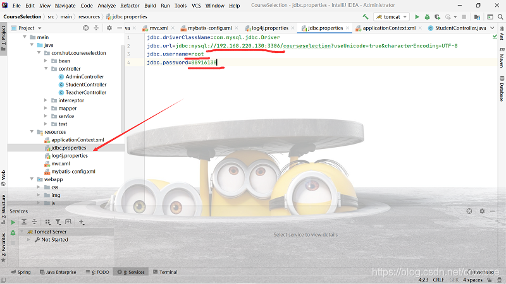Switch to log4j.properties editor tab
This screenshot has width=506, height=284.
[x=270, y=28]
